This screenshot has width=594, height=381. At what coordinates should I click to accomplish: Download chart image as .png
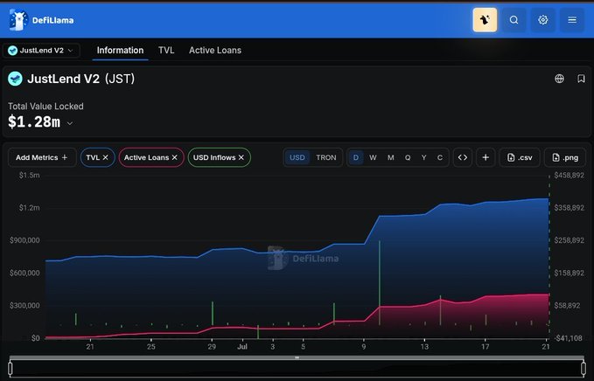[x=565, y=157]
